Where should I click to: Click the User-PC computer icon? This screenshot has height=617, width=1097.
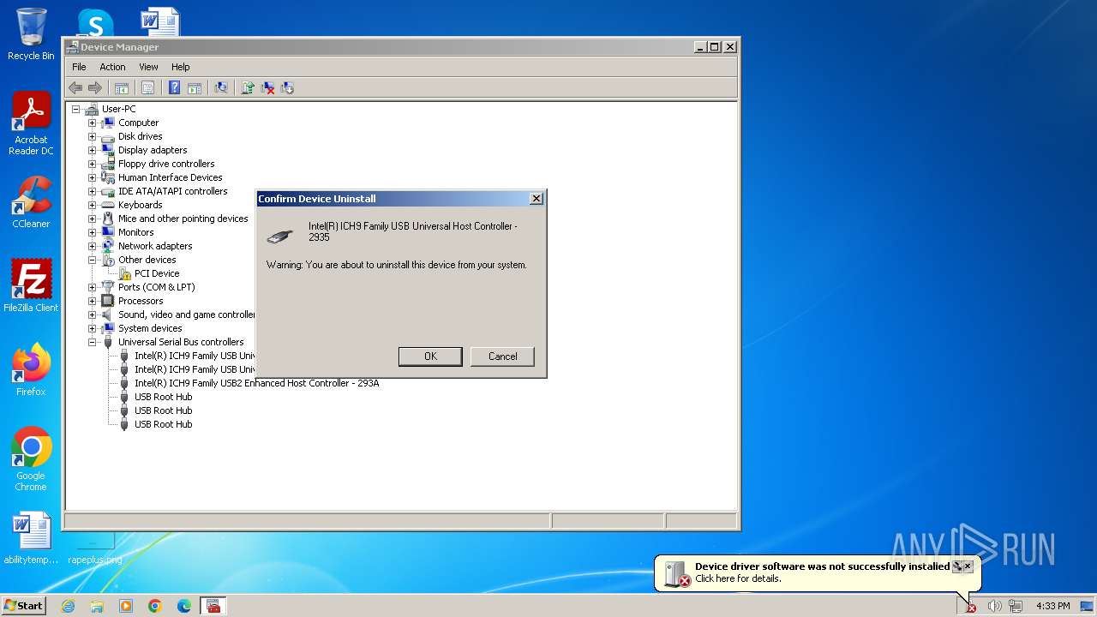click(x=92, y=109)
